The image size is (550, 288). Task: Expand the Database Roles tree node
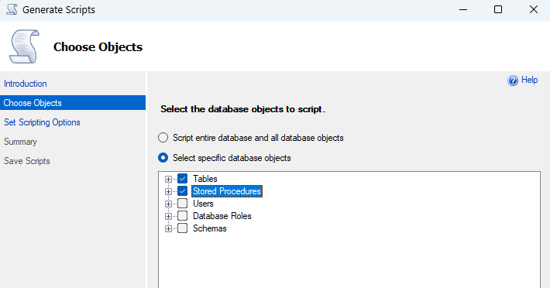tap(168, 217)
